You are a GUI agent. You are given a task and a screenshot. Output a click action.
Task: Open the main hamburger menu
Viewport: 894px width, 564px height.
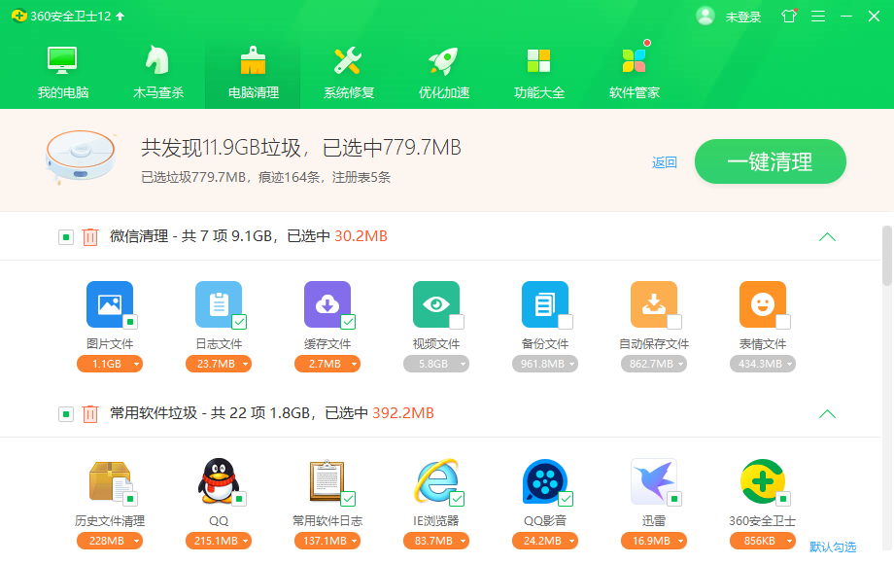818,16
